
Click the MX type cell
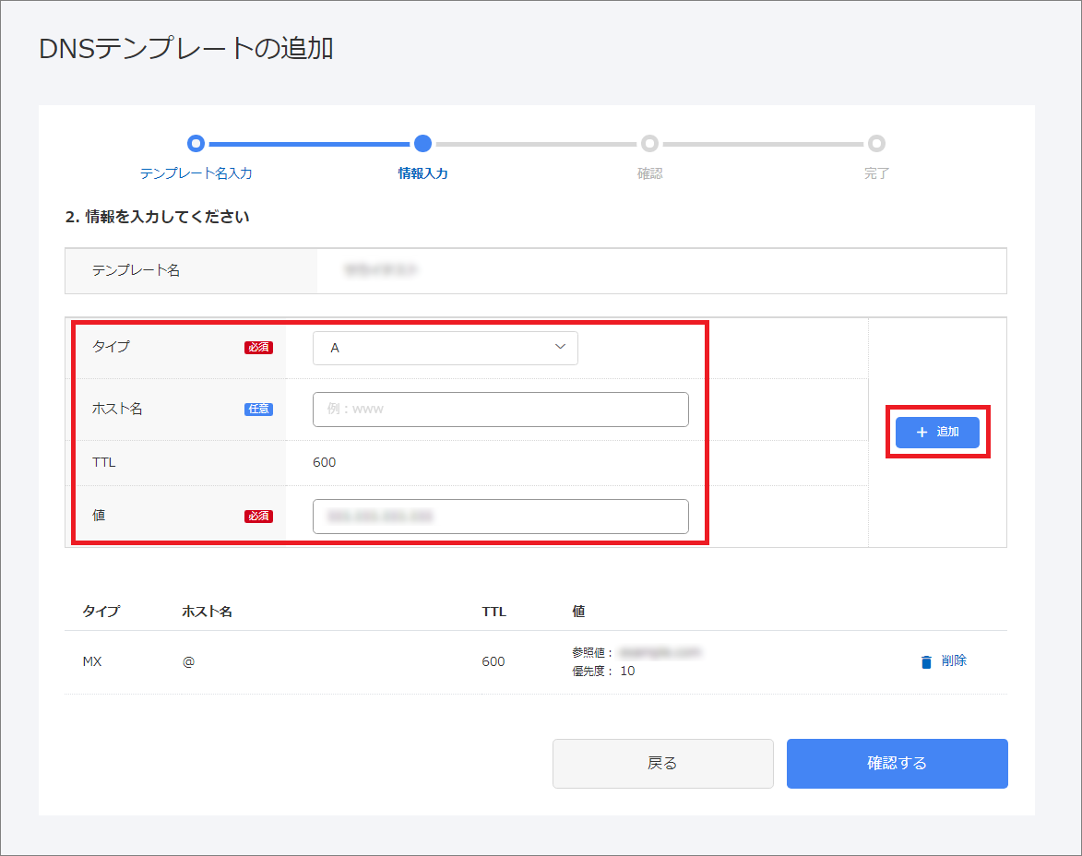point(91,661)
